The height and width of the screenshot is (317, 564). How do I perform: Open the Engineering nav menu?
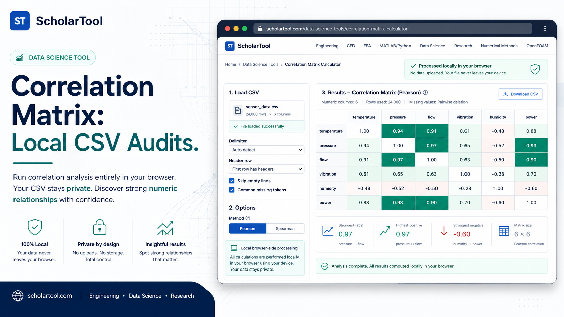click(x=327, y=46)
